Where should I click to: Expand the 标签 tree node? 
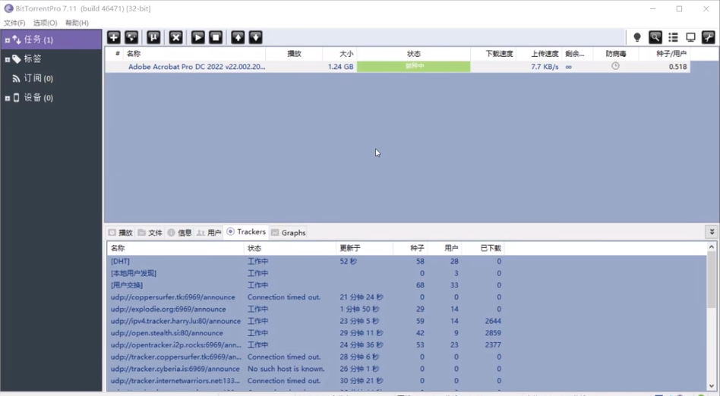(x=8, y=60)
